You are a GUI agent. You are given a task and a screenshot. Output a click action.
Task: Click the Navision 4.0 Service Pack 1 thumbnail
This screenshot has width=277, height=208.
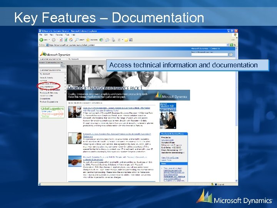click(x=168, y=116)
